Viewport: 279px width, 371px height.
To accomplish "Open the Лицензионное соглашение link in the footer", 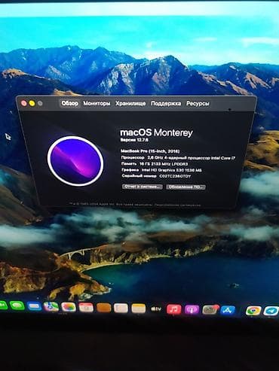I will point(177,205).
